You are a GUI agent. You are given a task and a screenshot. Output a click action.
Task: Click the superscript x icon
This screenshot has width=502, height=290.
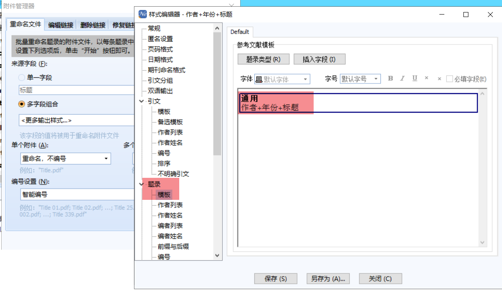click(426, 79)
